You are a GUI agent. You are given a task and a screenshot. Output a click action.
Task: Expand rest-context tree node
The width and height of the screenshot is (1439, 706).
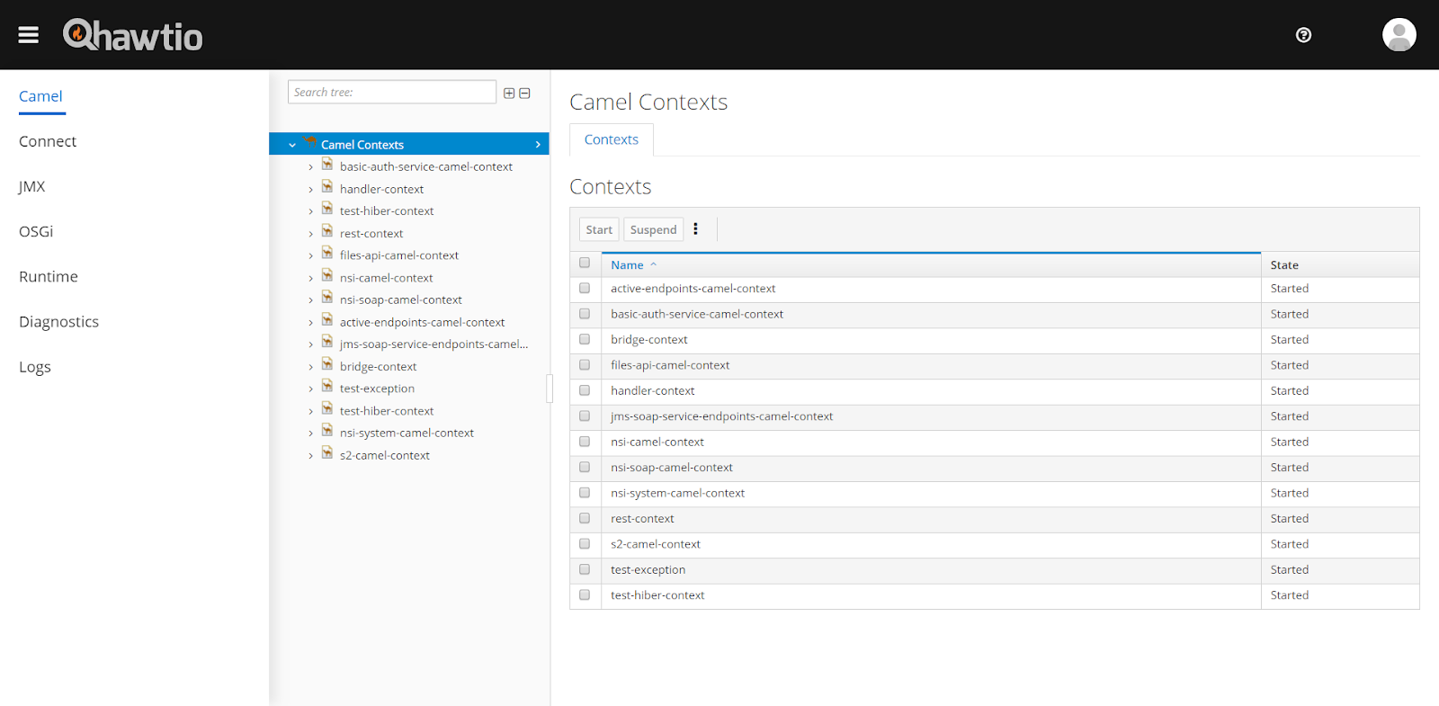coord(311,234)
